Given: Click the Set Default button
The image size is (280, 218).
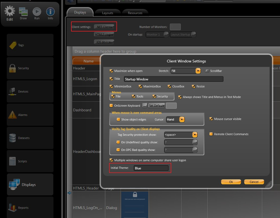Looking at the screenshot, I should (156, 106).
